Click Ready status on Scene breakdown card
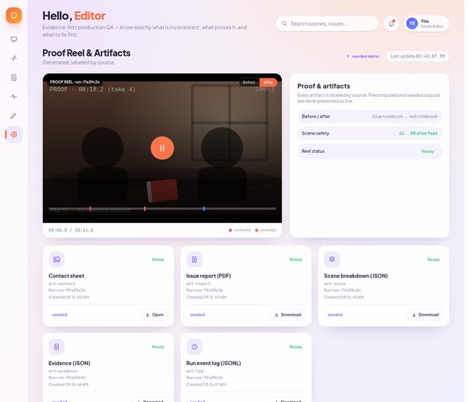This screenshot has height=402, width=468. click(x=434, y=260)
